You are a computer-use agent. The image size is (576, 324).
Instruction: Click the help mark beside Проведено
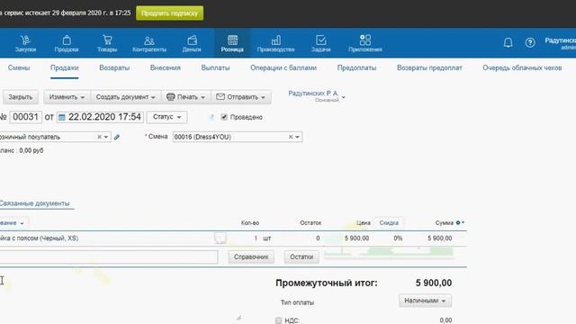(212, 117)
